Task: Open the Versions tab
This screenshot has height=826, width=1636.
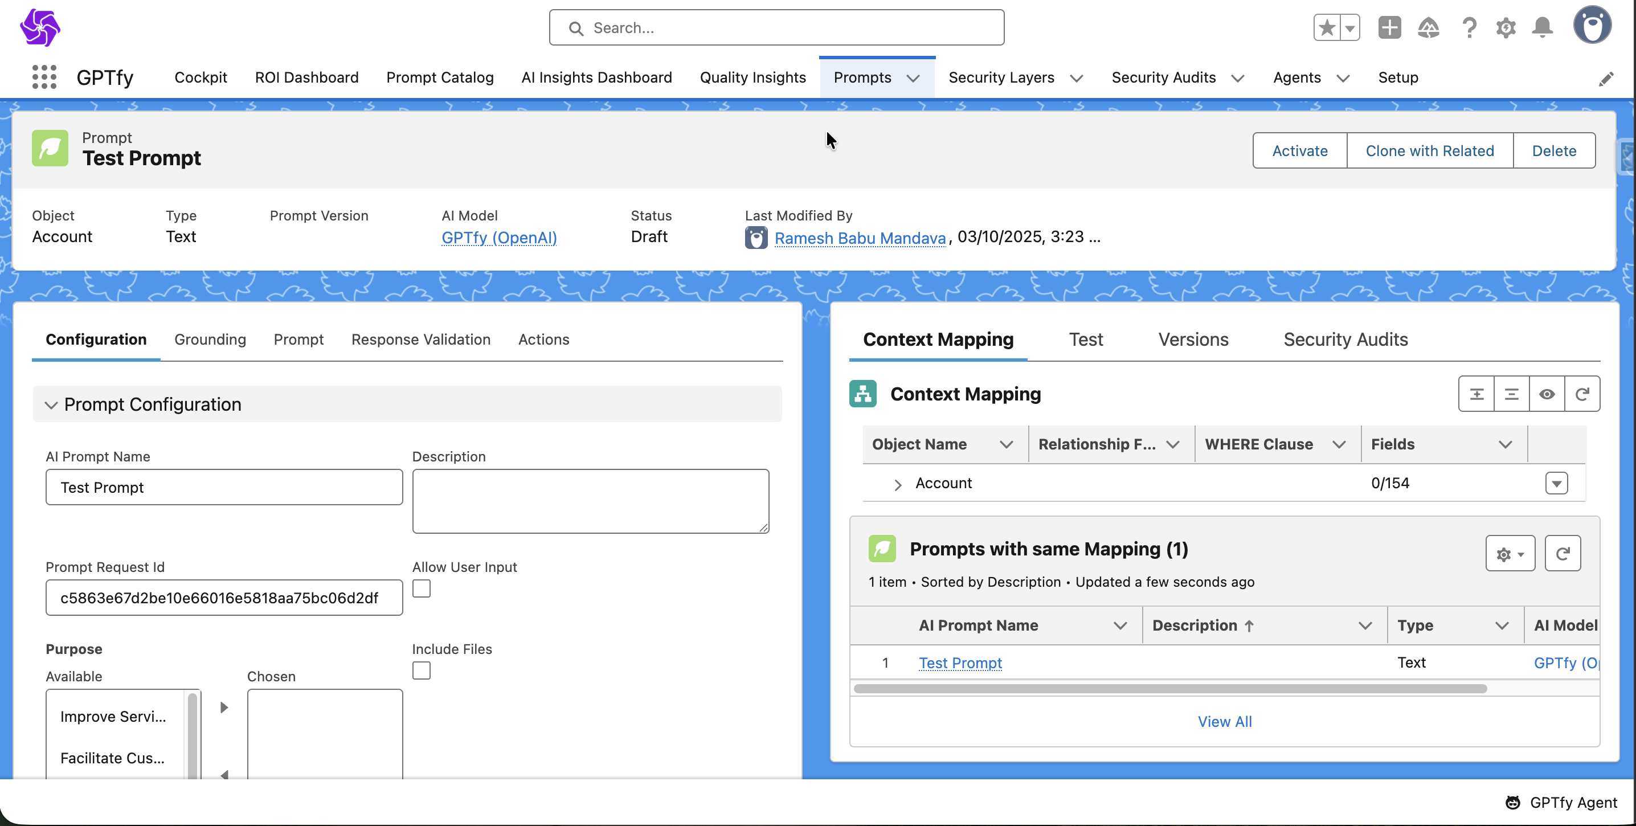Action: 1193,340
